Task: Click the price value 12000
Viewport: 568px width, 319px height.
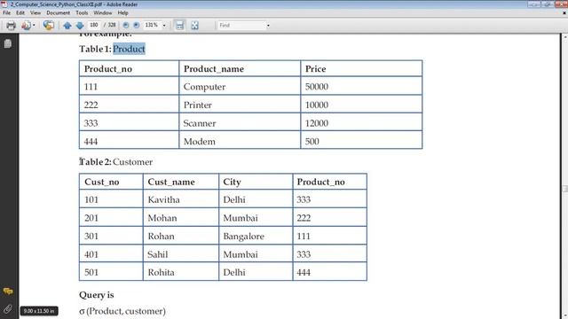Action: 317,123
